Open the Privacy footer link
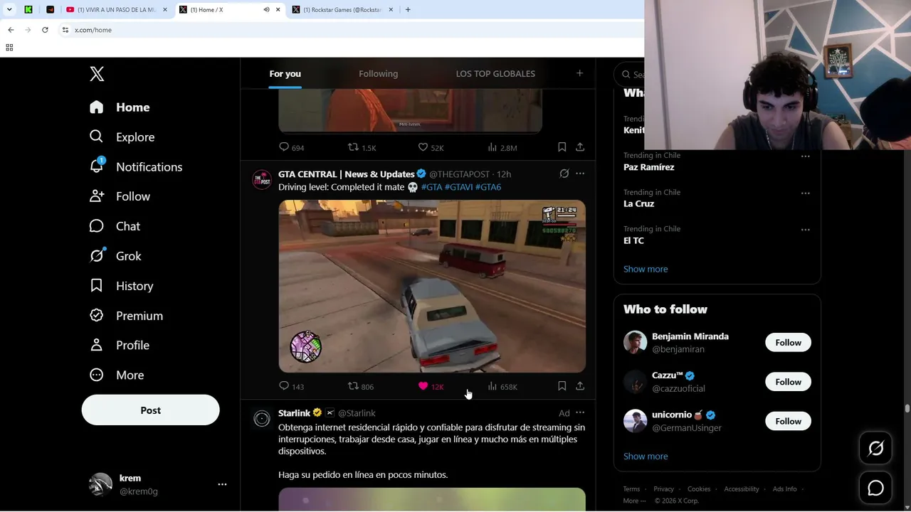The height and width of the screenshot is (512, 911). (x=663, y=489)
